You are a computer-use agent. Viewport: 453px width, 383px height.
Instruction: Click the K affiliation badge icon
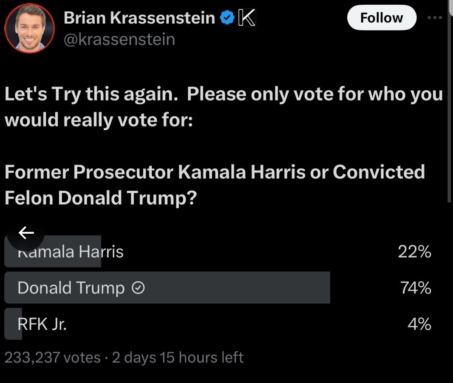(246, 18)
